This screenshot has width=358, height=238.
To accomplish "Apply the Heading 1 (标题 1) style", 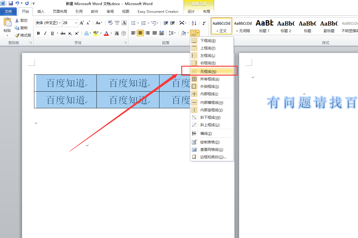I will point(264,26).
